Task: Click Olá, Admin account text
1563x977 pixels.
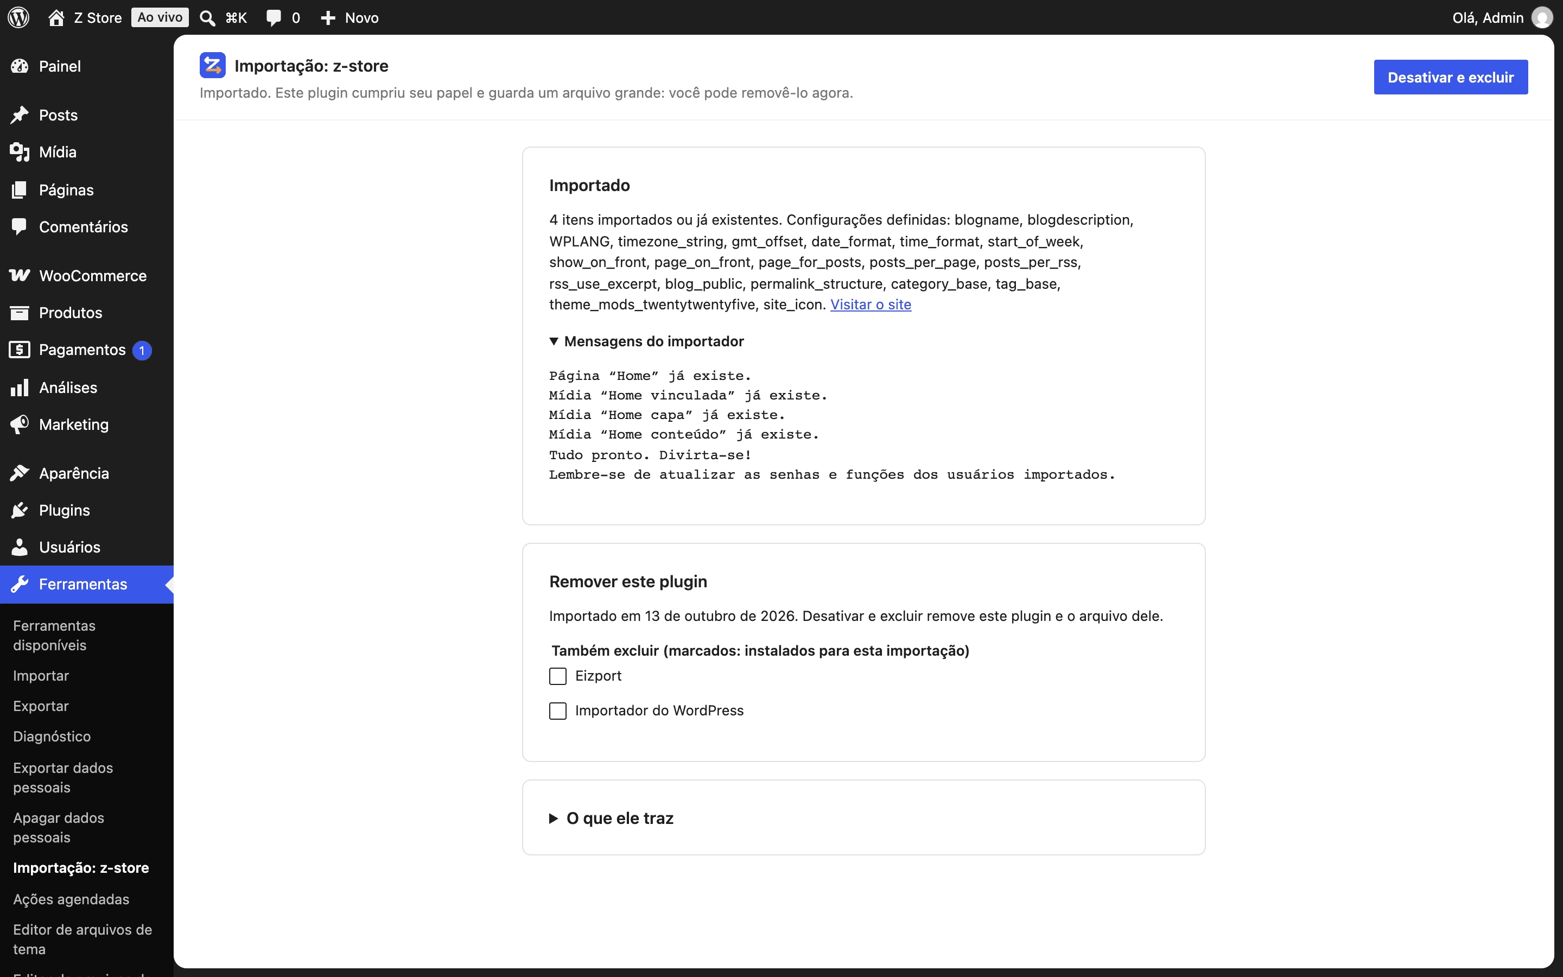Action: pos(1488,17)
